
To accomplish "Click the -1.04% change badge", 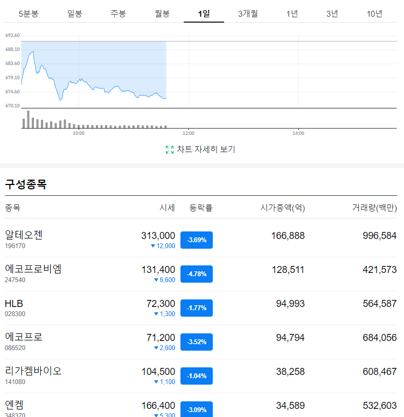I will [x=197, y=376].
